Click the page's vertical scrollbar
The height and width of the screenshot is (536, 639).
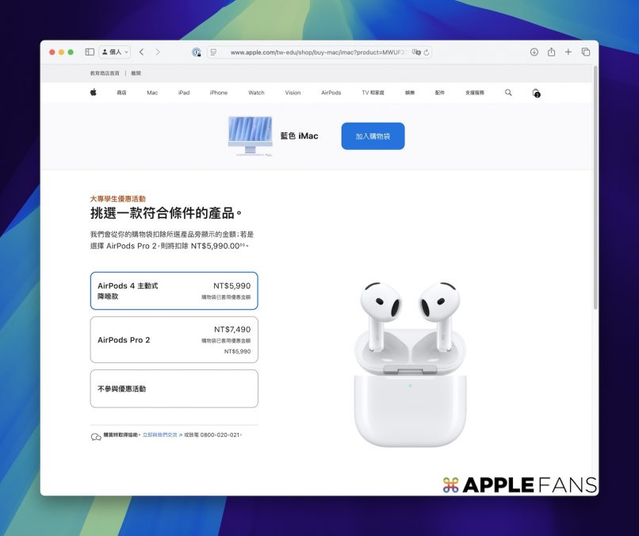[x=595, y=198]
